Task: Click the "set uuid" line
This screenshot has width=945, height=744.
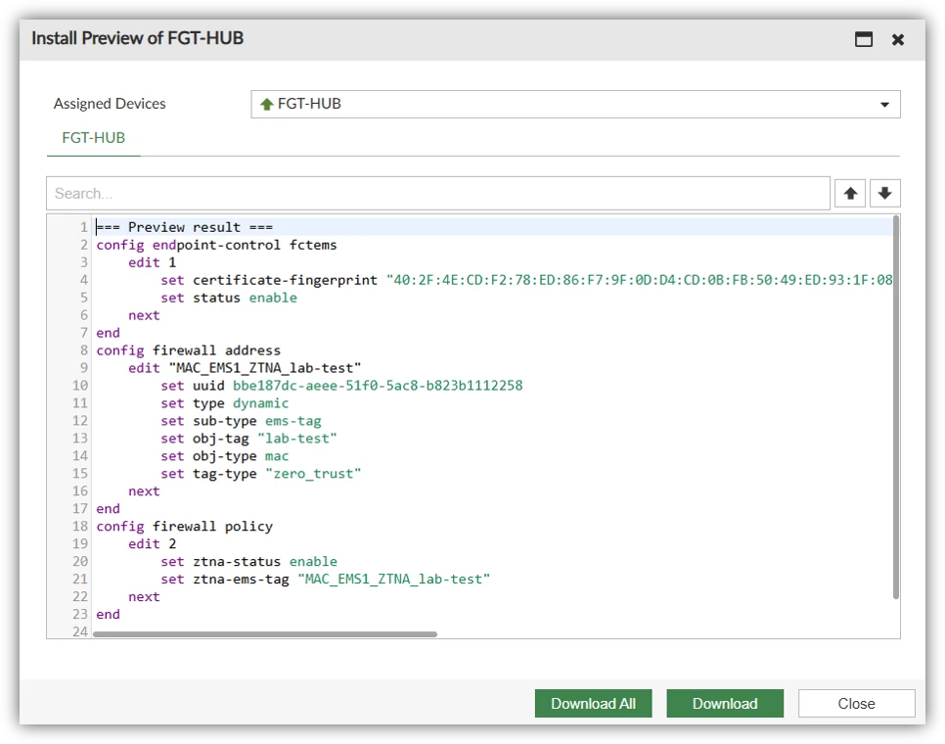Action: point(341,386)
